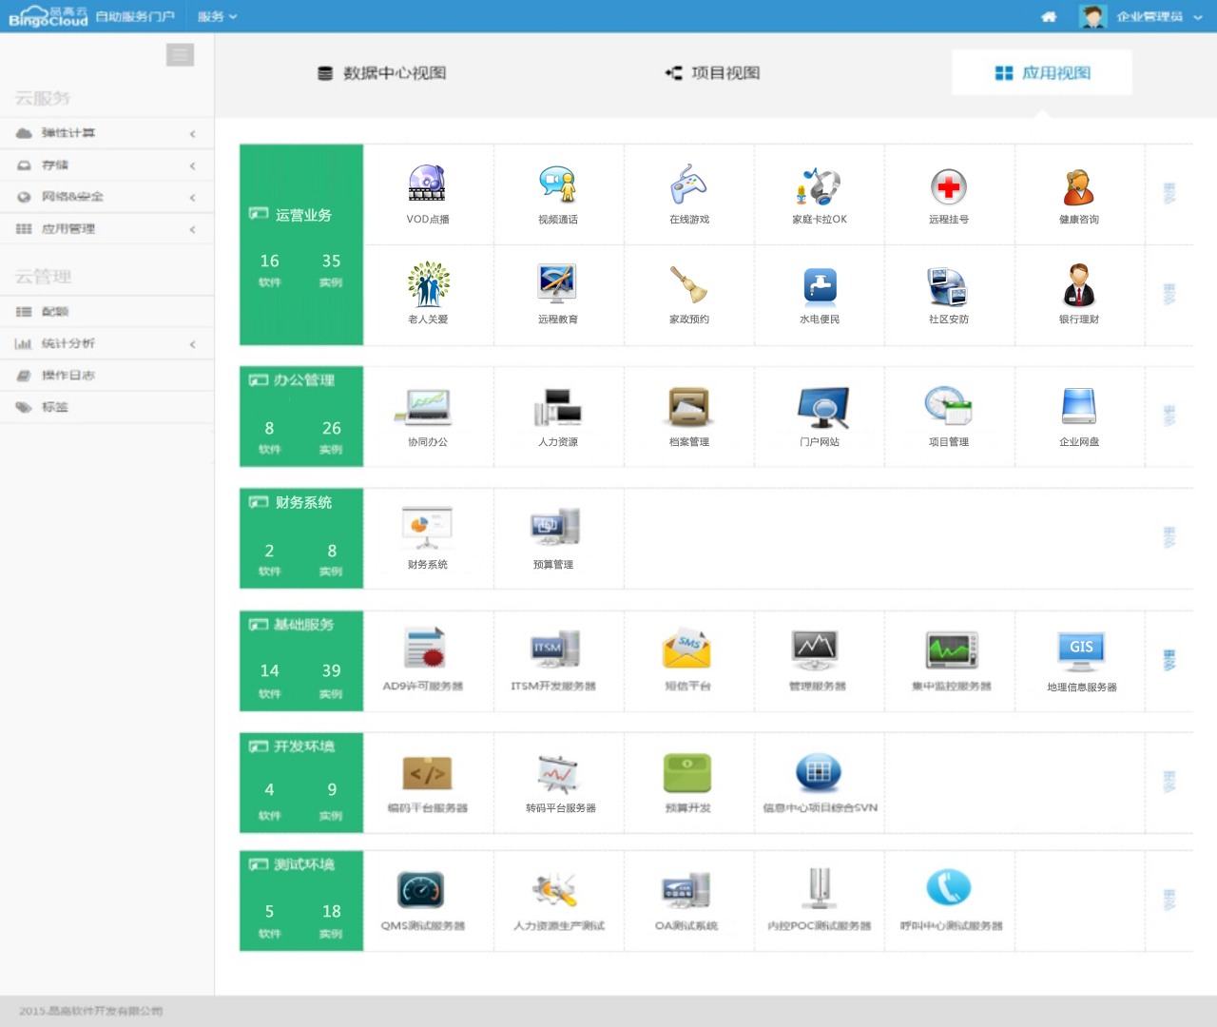1217x1027 pixels.
Task: Open 呼叫中心测试服务器 phone icon
Action: 949,887
